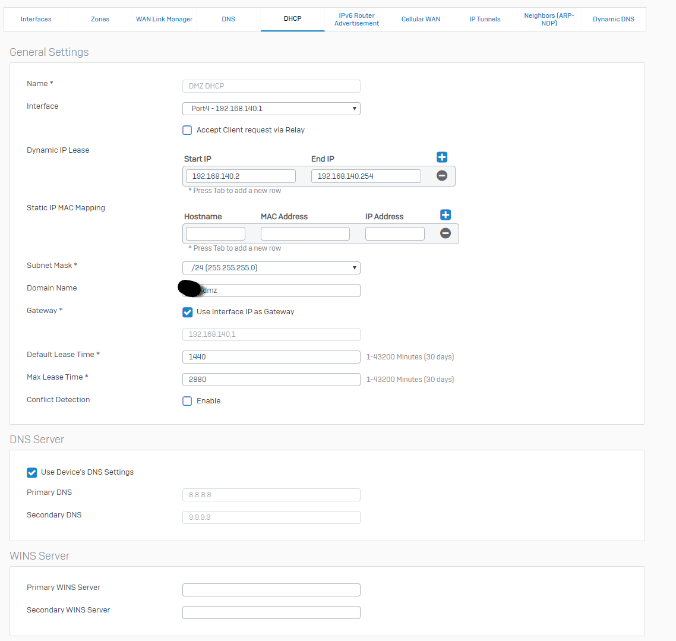This screenshot has height=641, width=676.
Task: Click the Start IP address field
Action: (241, 176)
